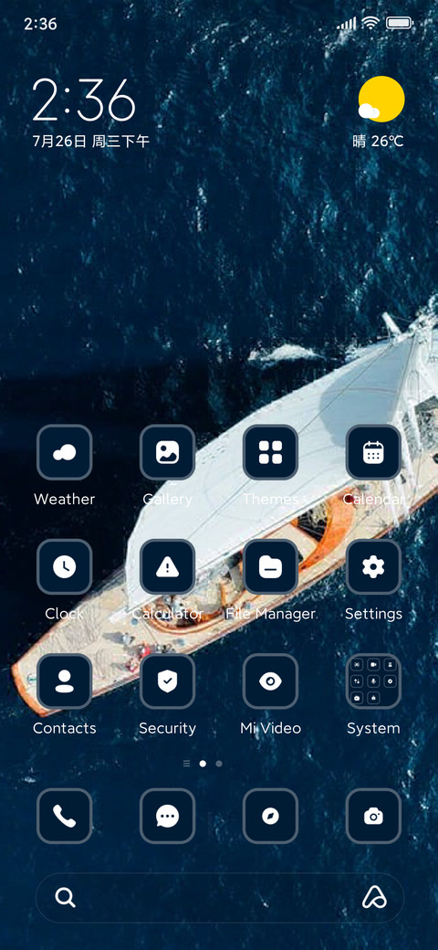Image resolution: width=438 pixels, height=950 pixels.
Task: Tap the large 2:36 clock widget
Action: point(83,100)
